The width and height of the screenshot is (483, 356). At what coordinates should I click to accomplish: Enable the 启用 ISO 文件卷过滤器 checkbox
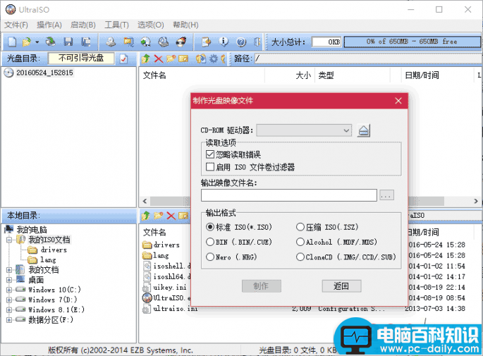click(210, 167)
